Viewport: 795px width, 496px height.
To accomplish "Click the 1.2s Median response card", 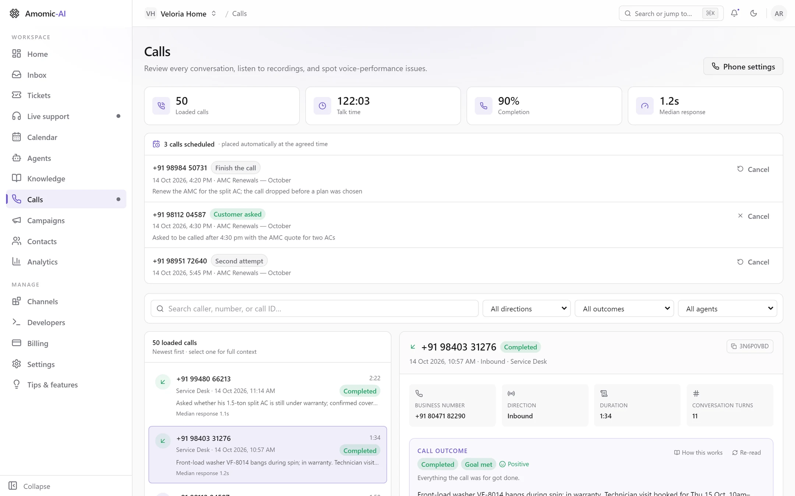I will [705, 106].
